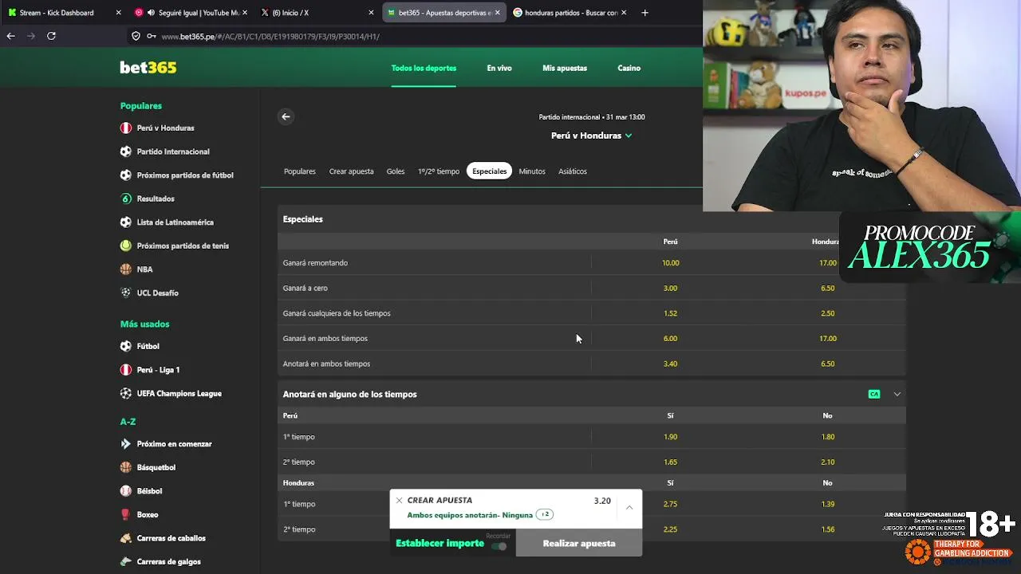The width and height of the screenshot is (1021, 574).
Task: Click the Béisbol icon in A-Z list
Action: [x=125, y=491]
